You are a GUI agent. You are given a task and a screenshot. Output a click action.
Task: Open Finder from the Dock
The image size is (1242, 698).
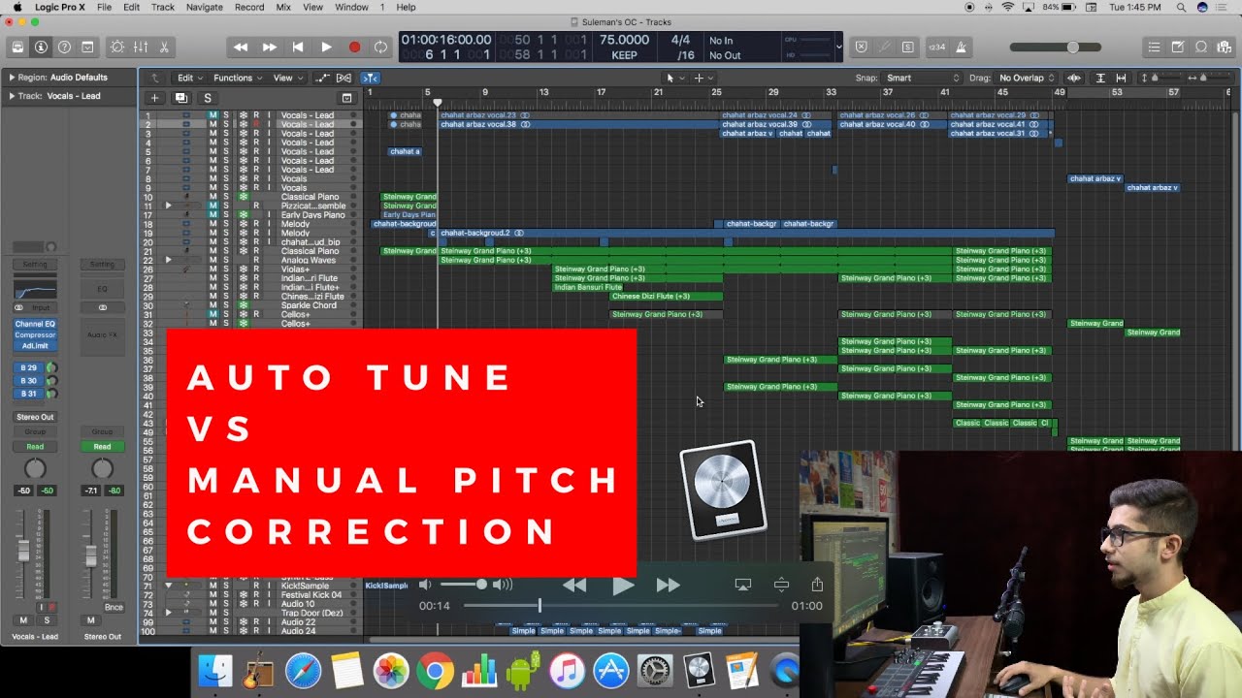(214, 671)
